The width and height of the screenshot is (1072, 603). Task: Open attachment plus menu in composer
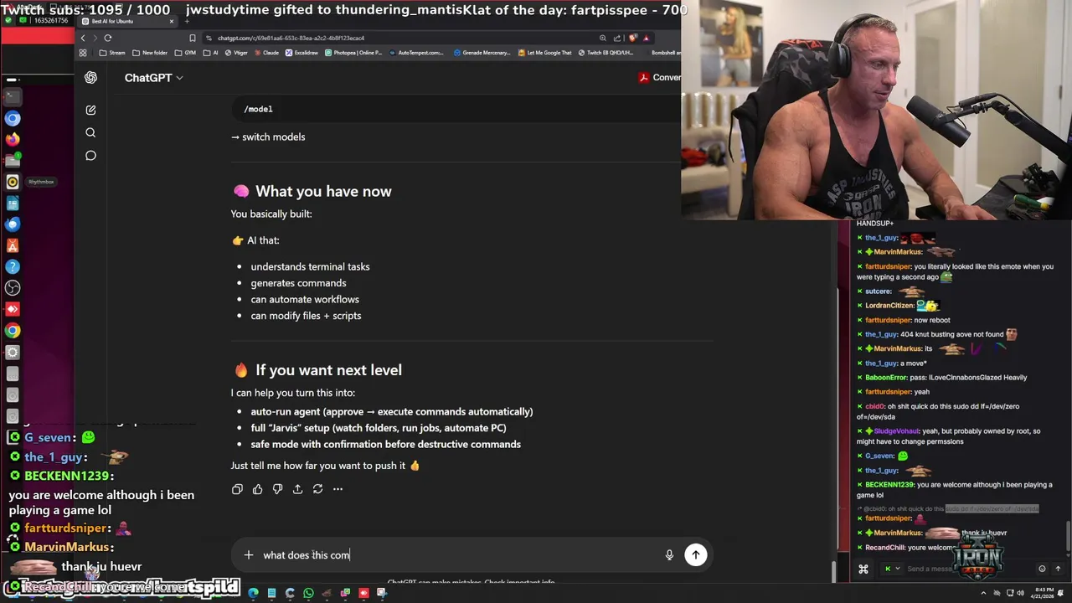248,554
